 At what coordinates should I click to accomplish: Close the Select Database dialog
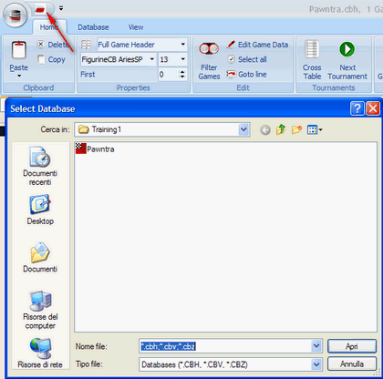373,108
